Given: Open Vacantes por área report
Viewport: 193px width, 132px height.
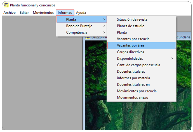Looking at the screenshot, I should pos(142,45).
